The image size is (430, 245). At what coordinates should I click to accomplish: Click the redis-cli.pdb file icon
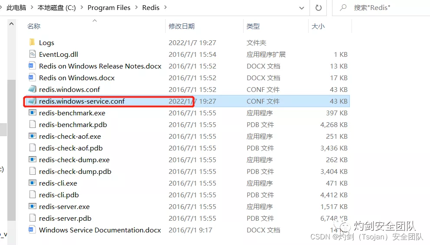(x=33, y=195)
